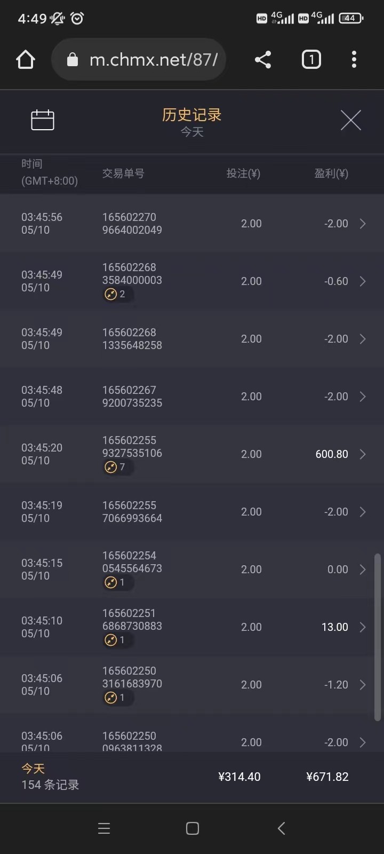Open the calendar date picker icon

43,120
